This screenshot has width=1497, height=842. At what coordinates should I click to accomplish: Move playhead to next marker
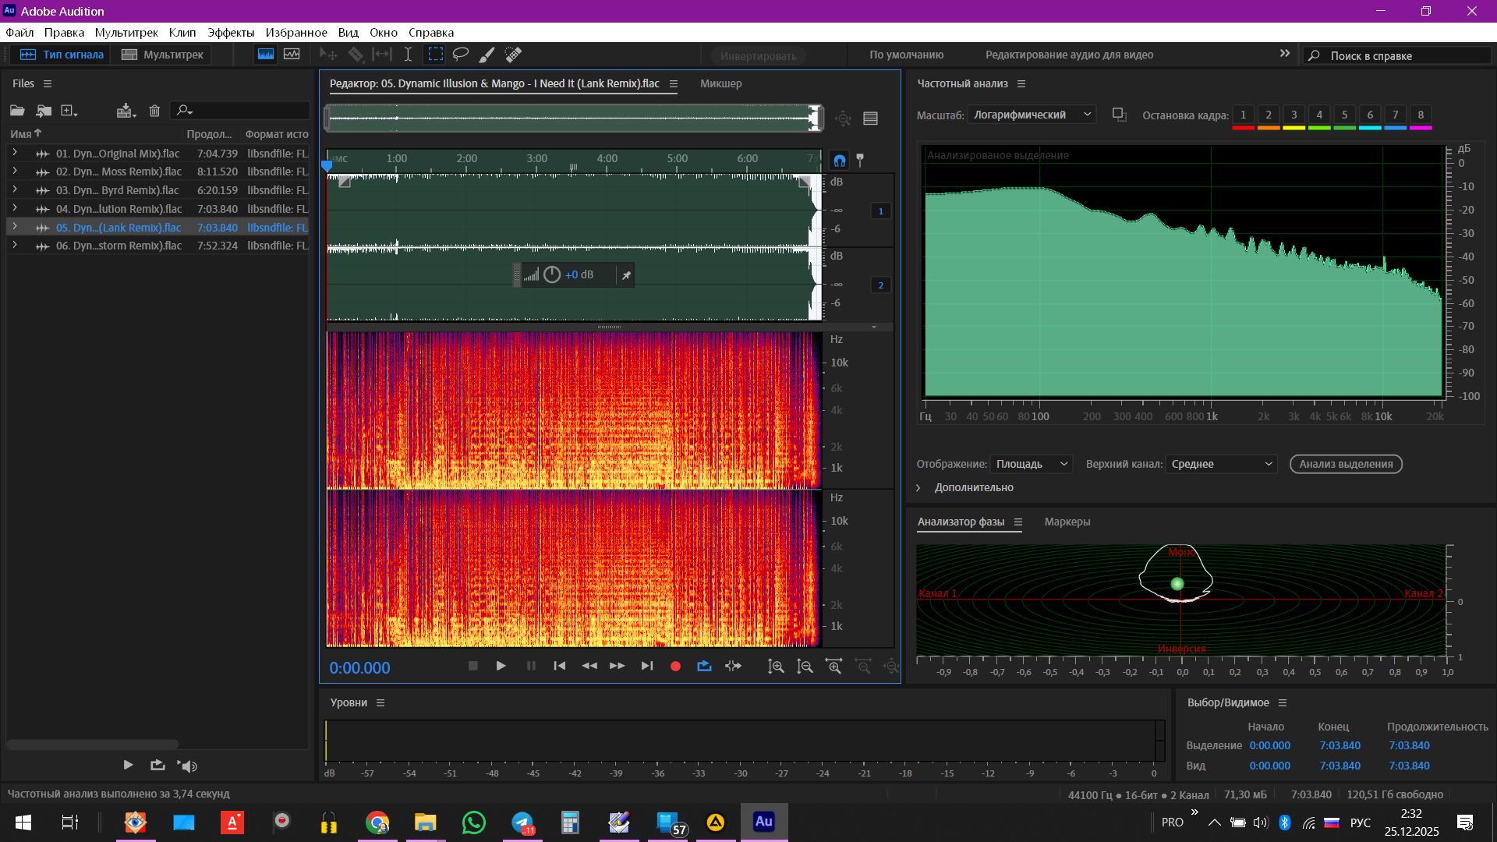tap(647, 666)
